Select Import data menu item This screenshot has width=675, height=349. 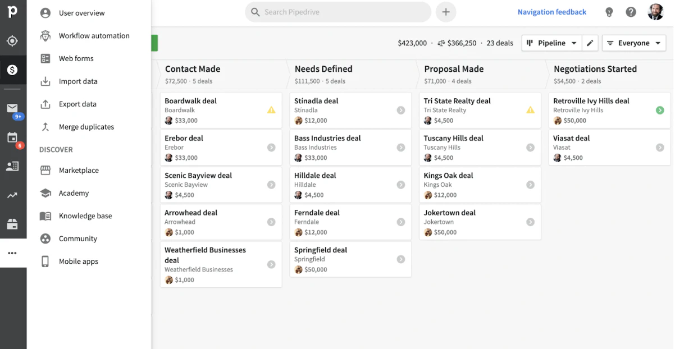coord(89,81)
